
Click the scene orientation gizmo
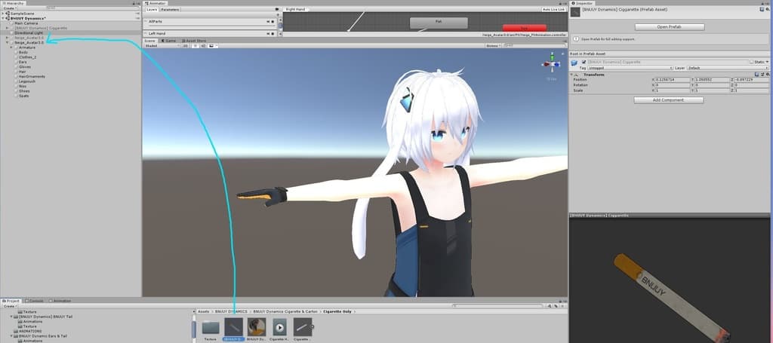551,63
